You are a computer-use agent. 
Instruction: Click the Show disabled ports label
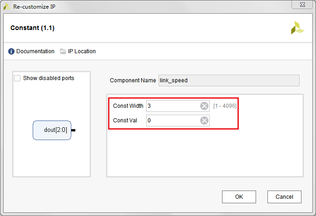coord(49,78)
